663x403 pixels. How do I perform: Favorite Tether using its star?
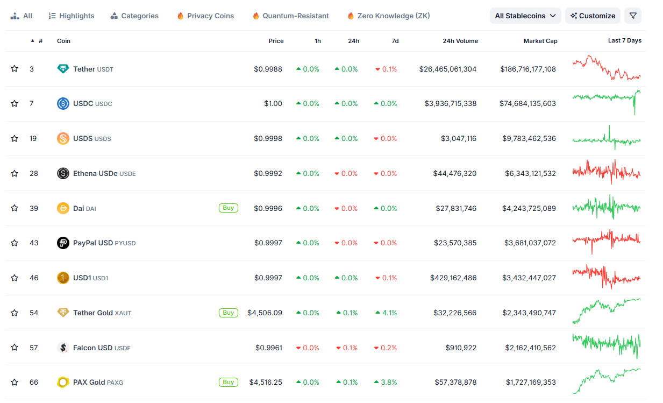pos(14,69)
